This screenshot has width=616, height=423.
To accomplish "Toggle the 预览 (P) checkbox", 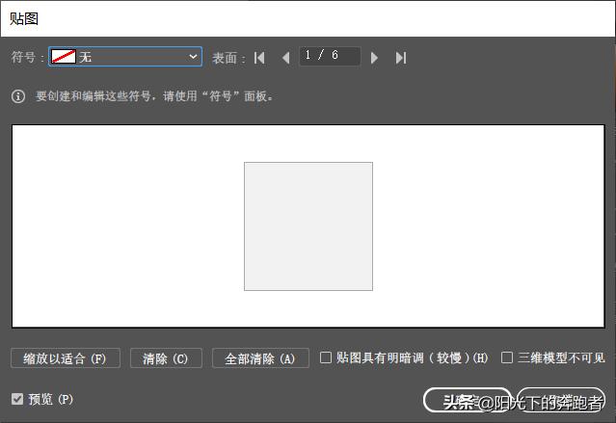I will 17,399.
